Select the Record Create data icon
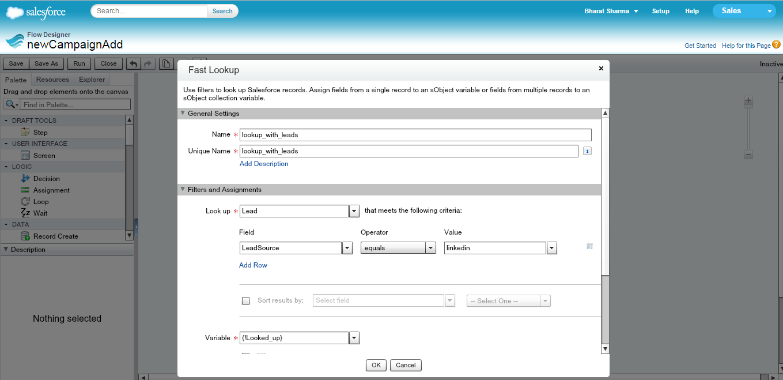The image size is (783, 380). point(25,236)
